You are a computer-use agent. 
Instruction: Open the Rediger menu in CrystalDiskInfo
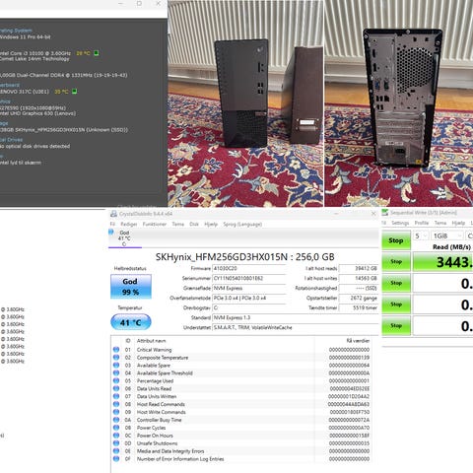coord(129,224)
